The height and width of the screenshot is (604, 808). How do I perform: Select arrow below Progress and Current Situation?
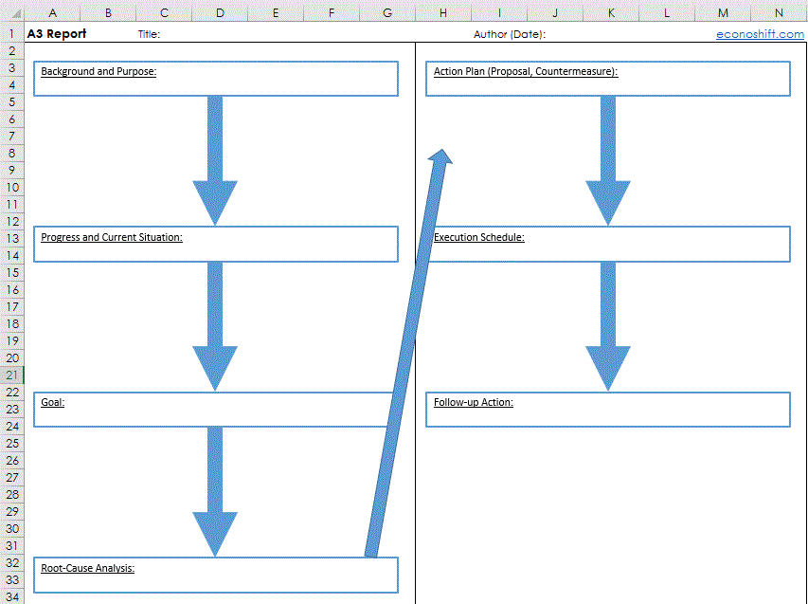pos(215,326)
